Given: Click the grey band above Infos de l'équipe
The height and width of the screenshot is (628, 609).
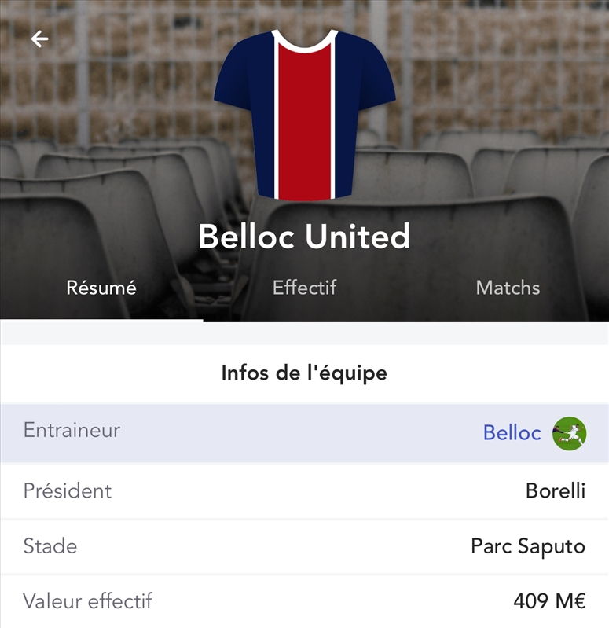Looking at the screenshot, I should (304, 334).
